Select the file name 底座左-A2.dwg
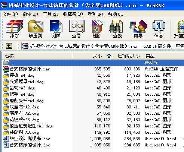 coord(24,113)
